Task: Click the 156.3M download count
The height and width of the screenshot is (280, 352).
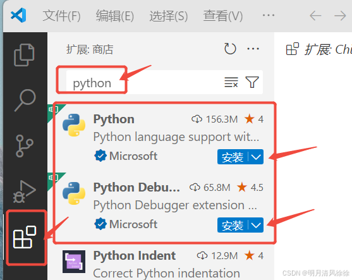Action: pos(222,119)
